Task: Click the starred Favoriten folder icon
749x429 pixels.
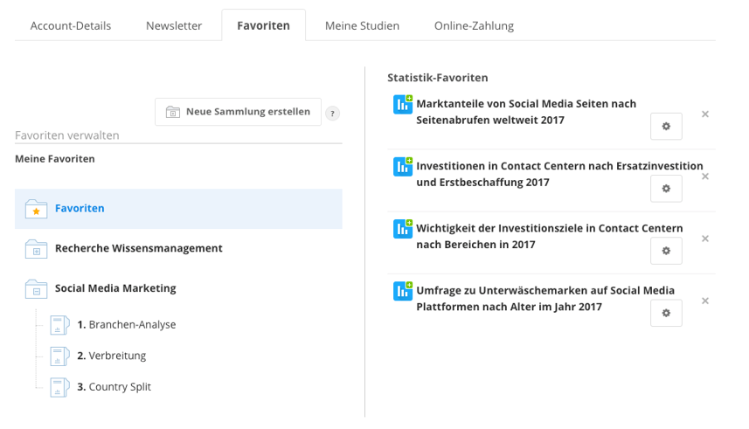Action: click(x=37, y=209)
